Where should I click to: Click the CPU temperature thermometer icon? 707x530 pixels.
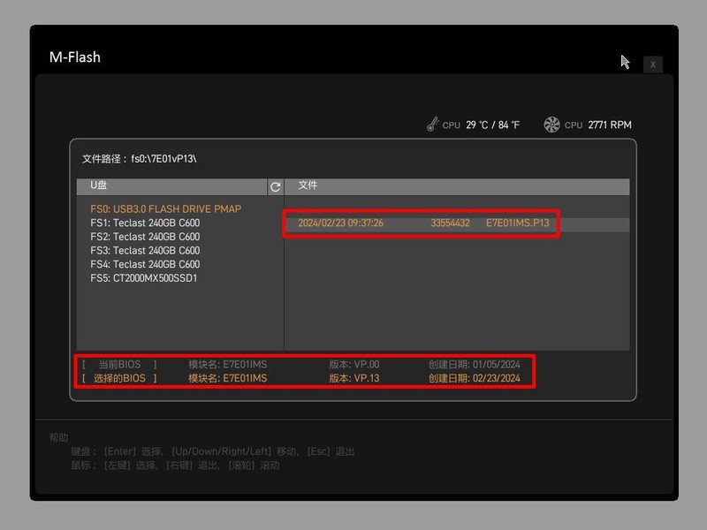432,125
